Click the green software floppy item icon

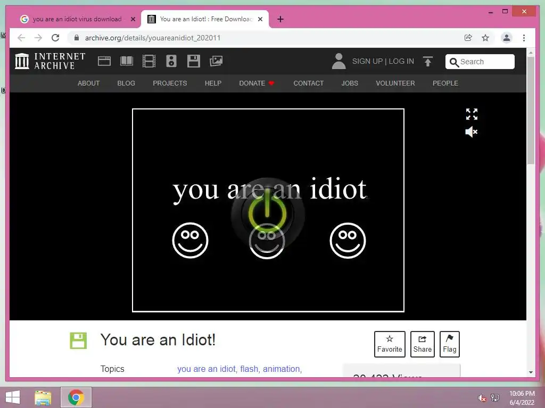(78, 341)
